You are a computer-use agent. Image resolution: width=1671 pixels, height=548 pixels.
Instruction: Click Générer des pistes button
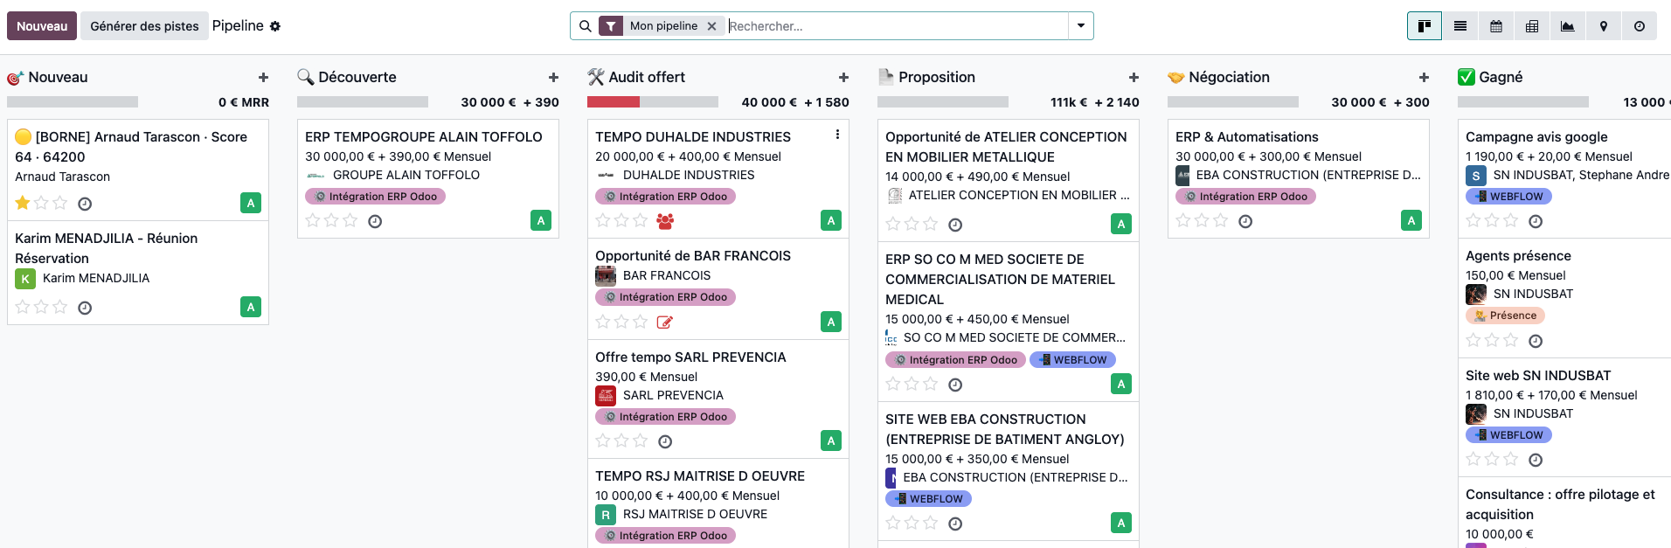[x=145, y=26]
